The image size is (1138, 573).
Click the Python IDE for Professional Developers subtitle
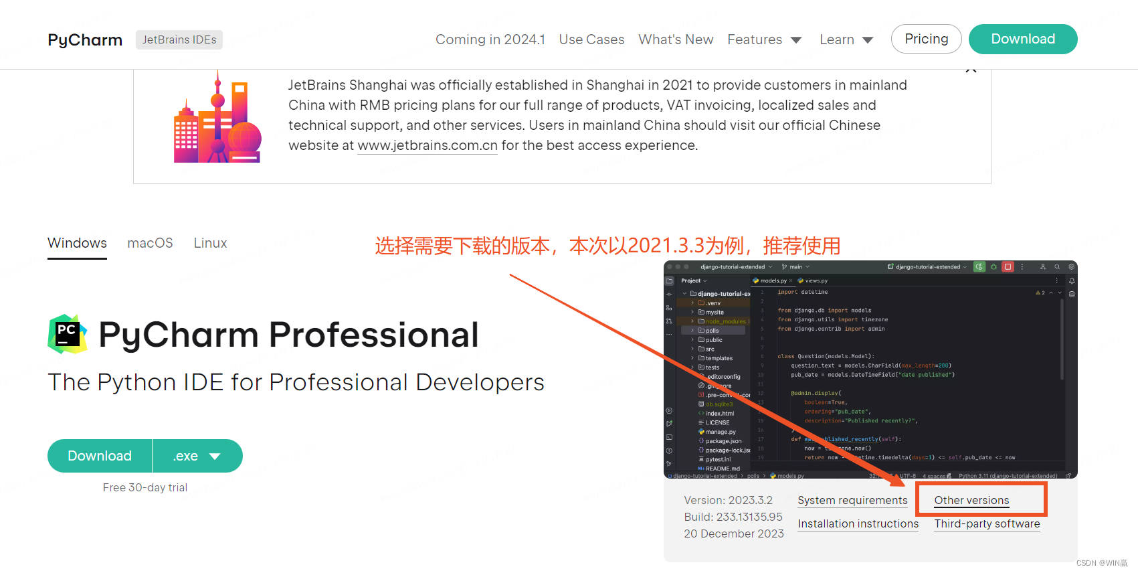pos(296,382)
